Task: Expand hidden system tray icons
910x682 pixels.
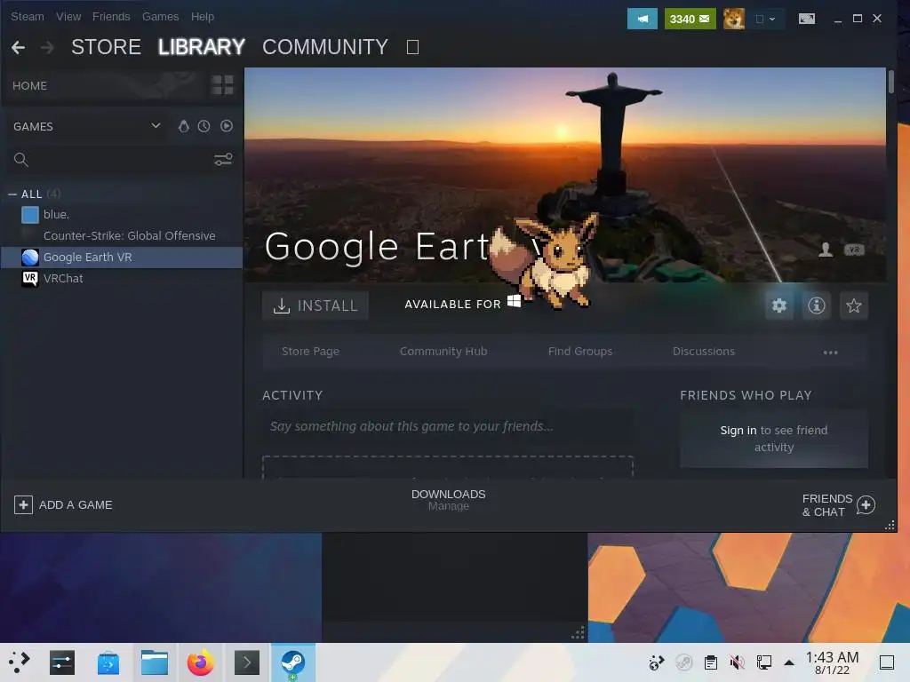Action: [789, 662]
